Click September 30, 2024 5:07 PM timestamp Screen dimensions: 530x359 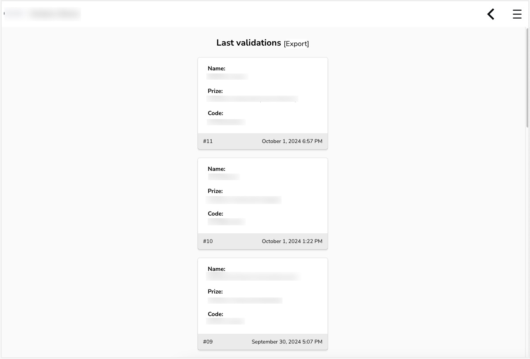point(287,342)
